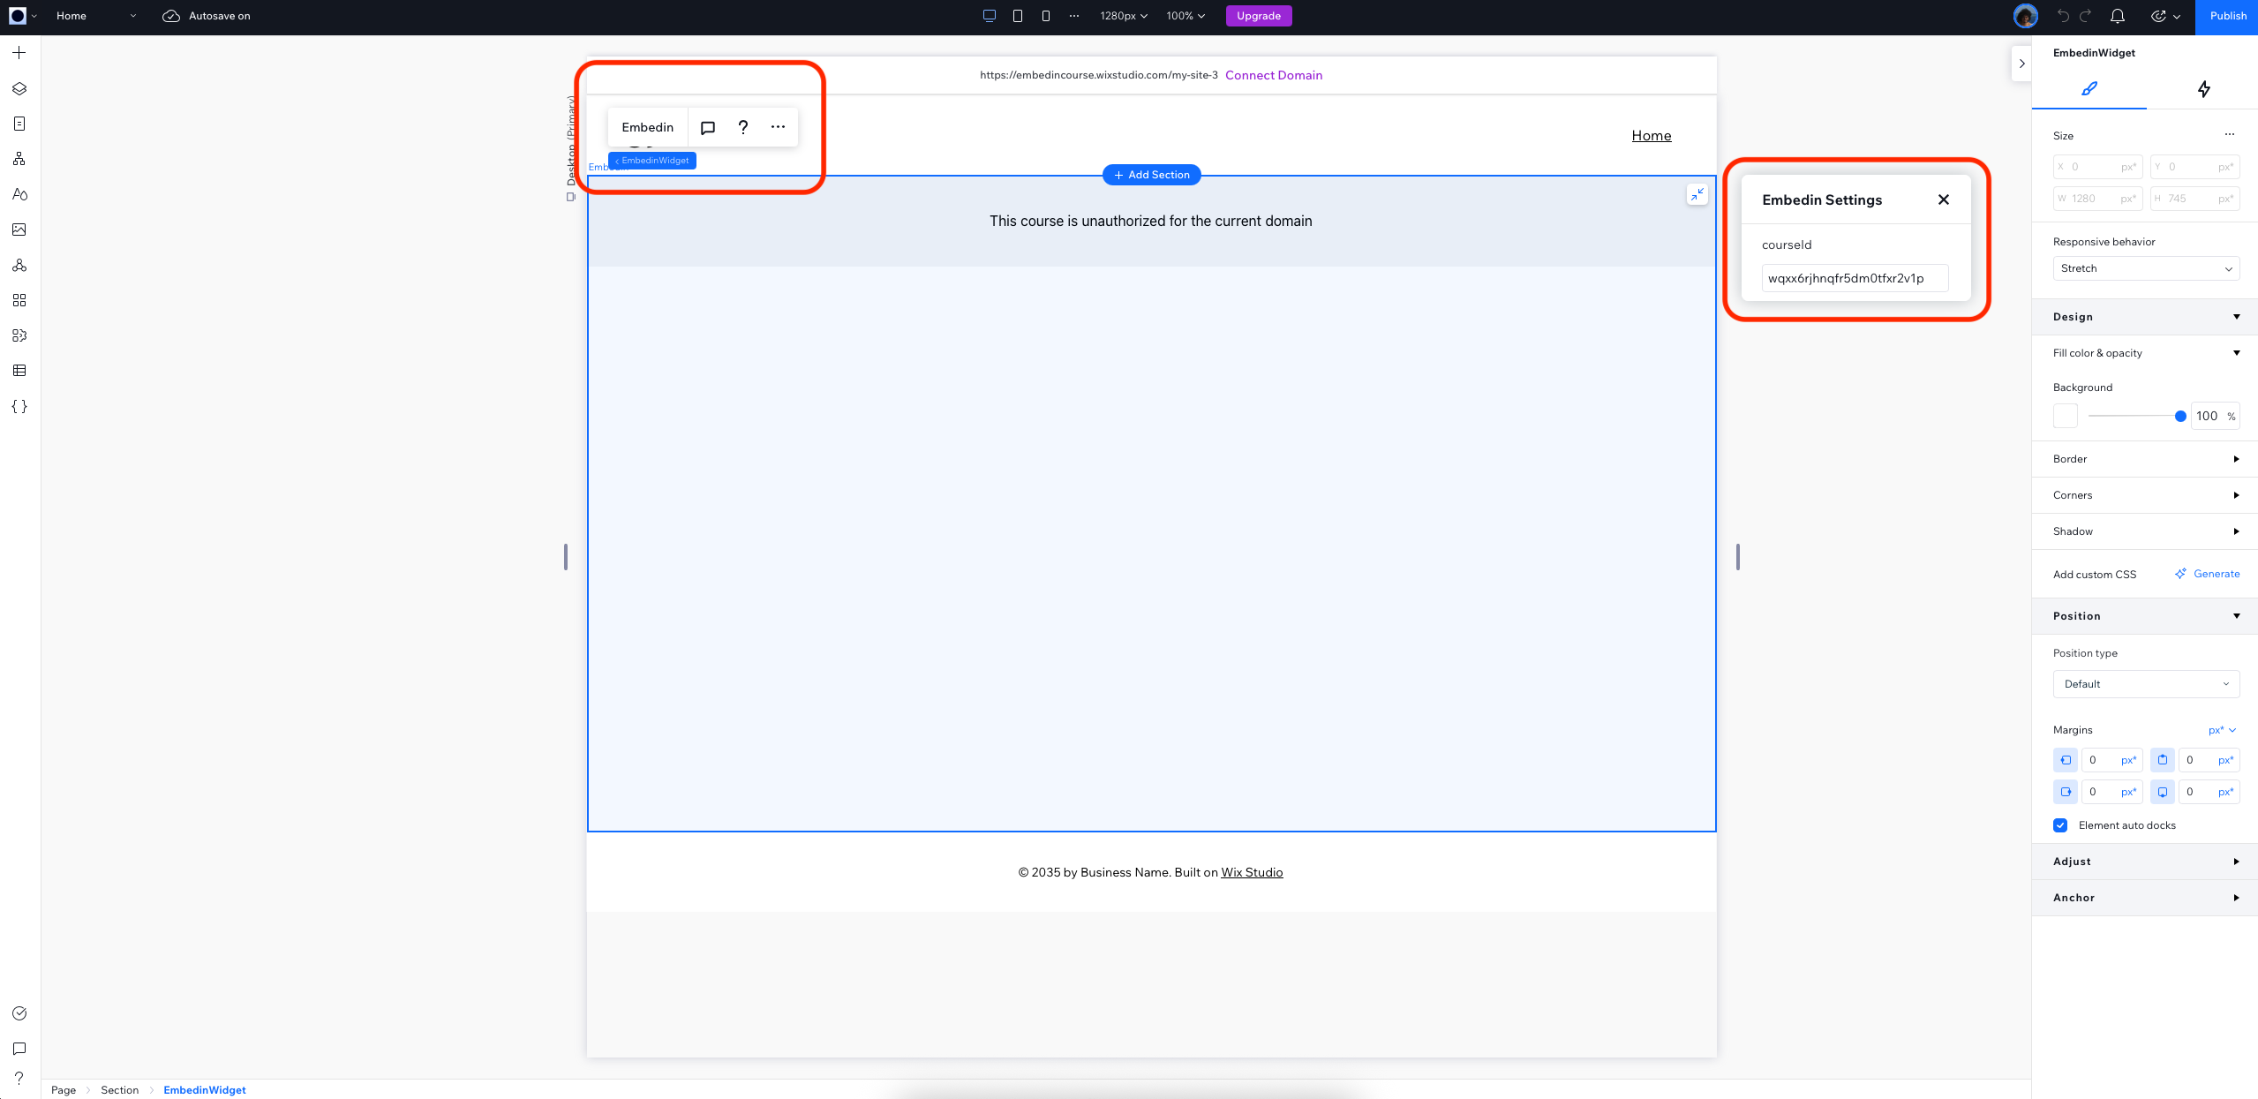Open notifications from the top bar
Viewport: 2258px width, 1099px height.
coord(2116,16)
